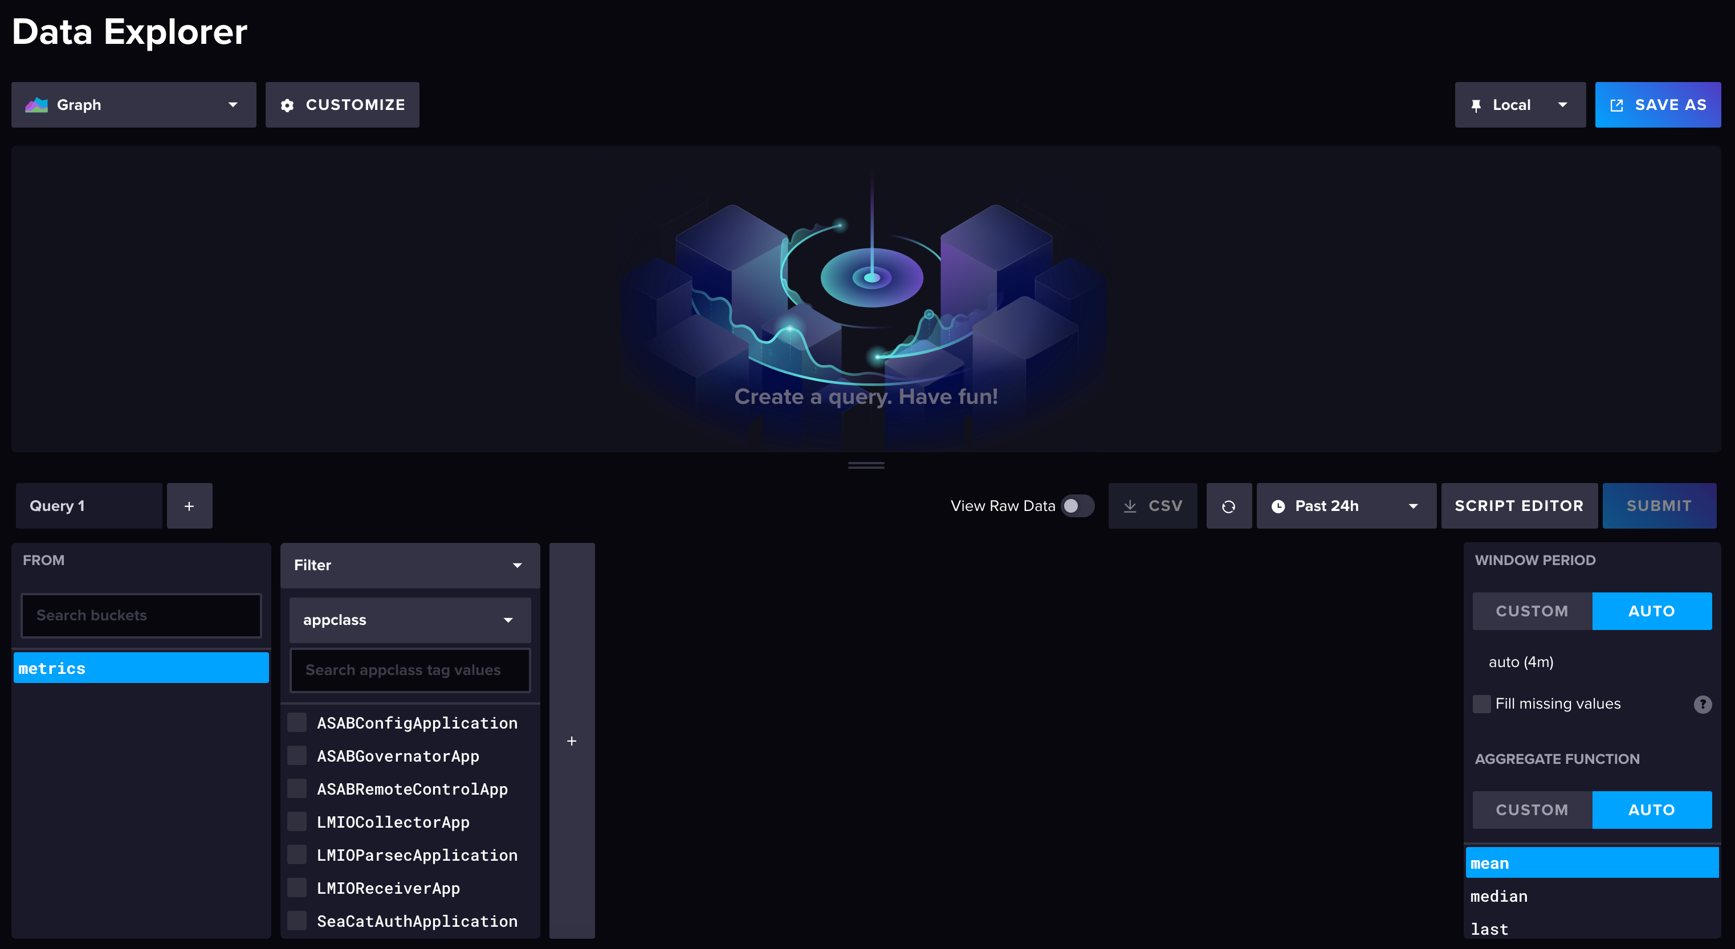Select the median aggregate function
The image size is (1735, 949).
(1592, 896)
